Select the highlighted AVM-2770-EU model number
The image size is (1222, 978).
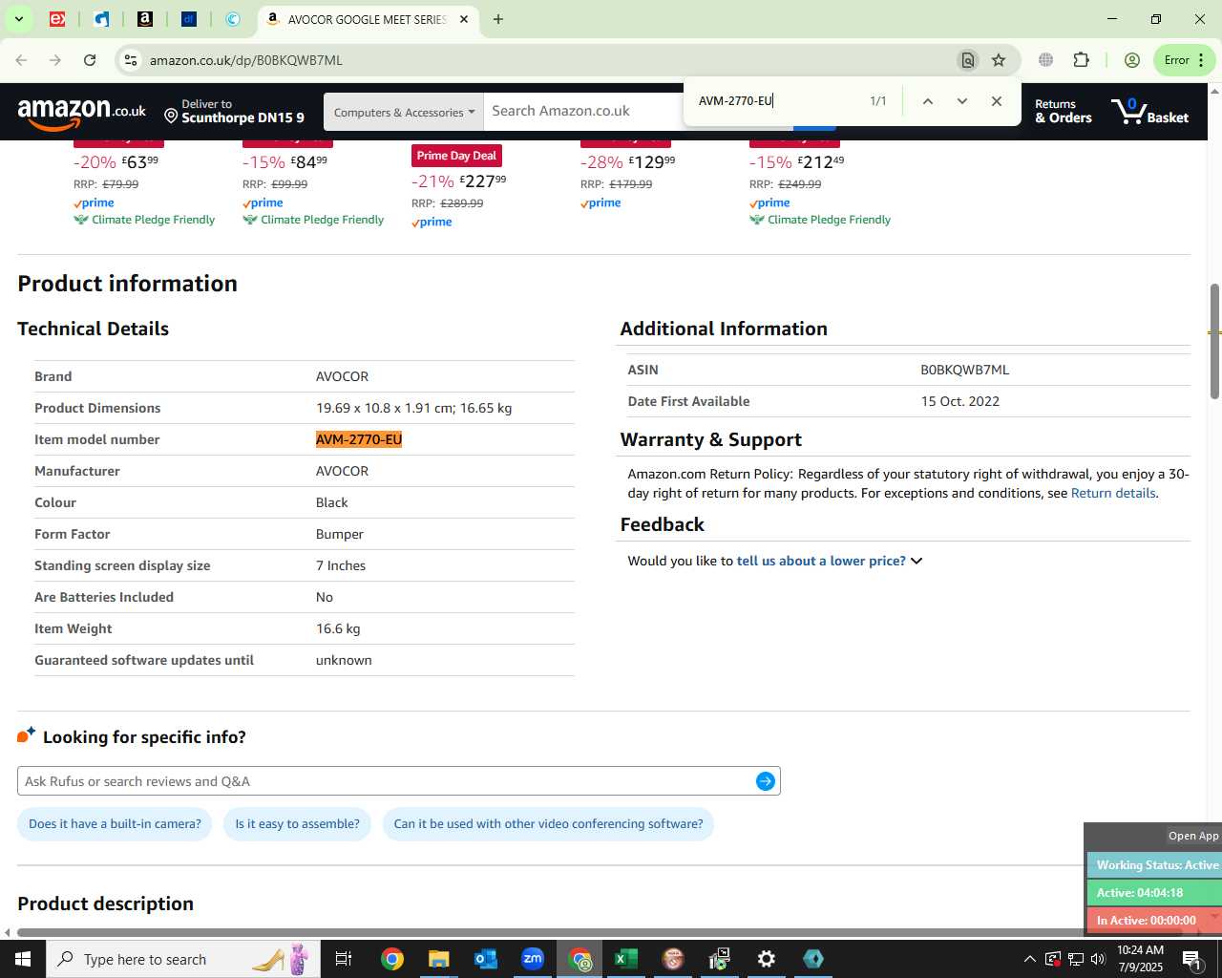pos(359,439)
